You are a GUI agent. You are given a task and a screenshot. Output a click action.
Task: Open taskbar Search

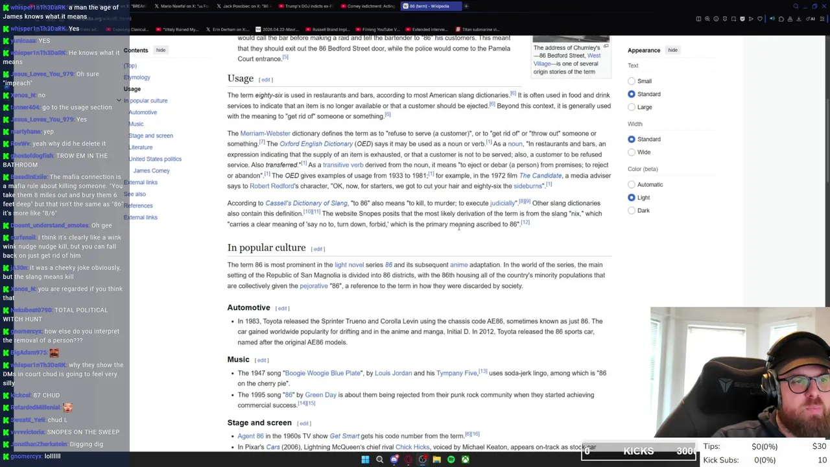point(380,459)
